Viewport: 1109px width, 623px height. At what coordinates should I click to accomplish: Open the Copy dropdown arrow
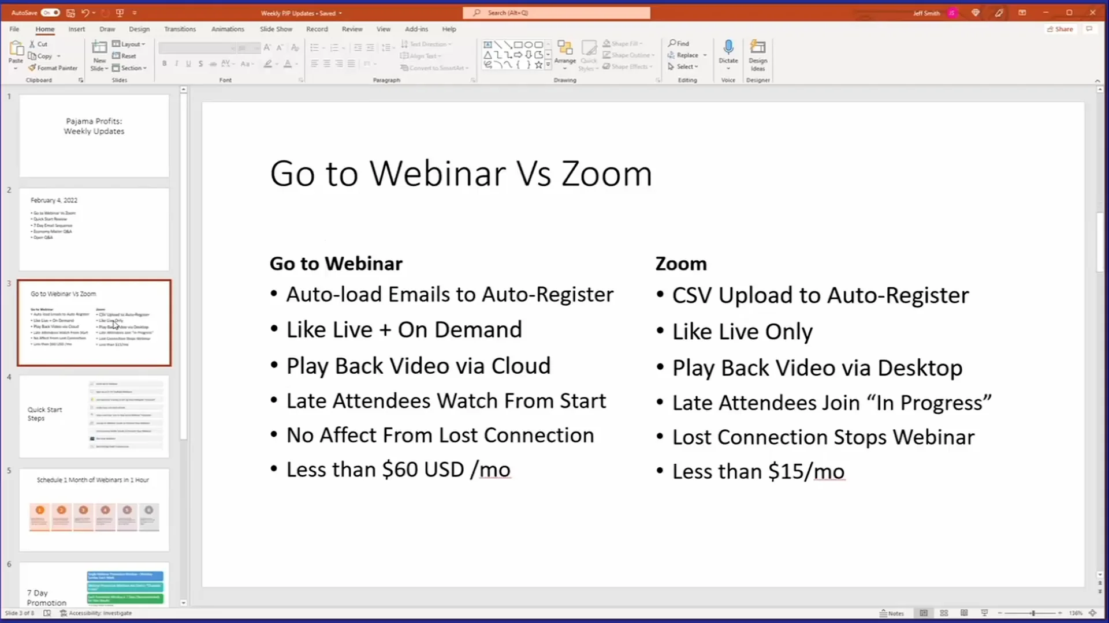tap(58, 56)
